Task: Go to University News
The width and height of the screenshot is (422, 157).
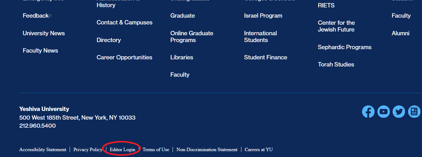Action: click(x=44, y=33)
